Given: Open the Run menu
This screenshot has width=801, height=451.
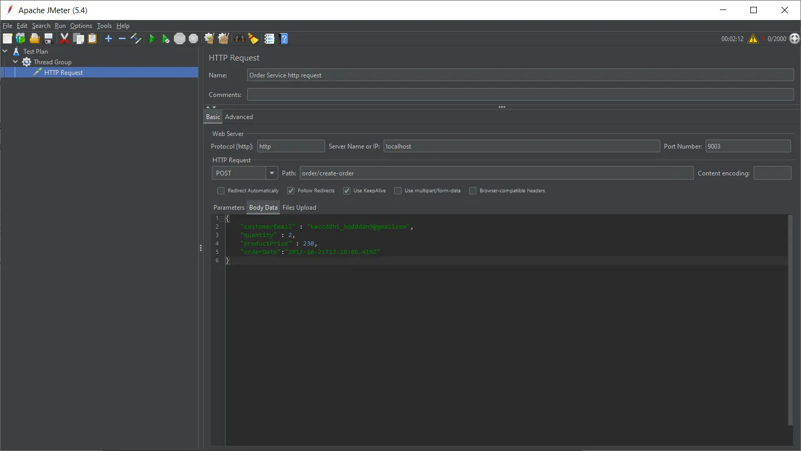Looking at the screenshot, I should [x=60, y=26].
